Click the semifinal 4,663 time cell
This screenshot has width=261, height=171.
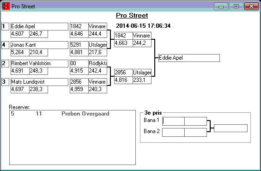click(123, 43)
